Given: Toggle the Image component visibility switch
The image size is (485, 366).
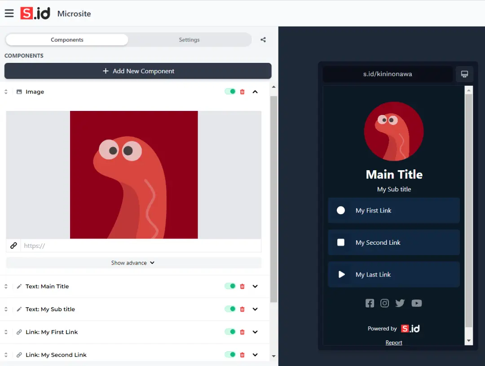Looking at the screenshot, I should pos(230,92).
